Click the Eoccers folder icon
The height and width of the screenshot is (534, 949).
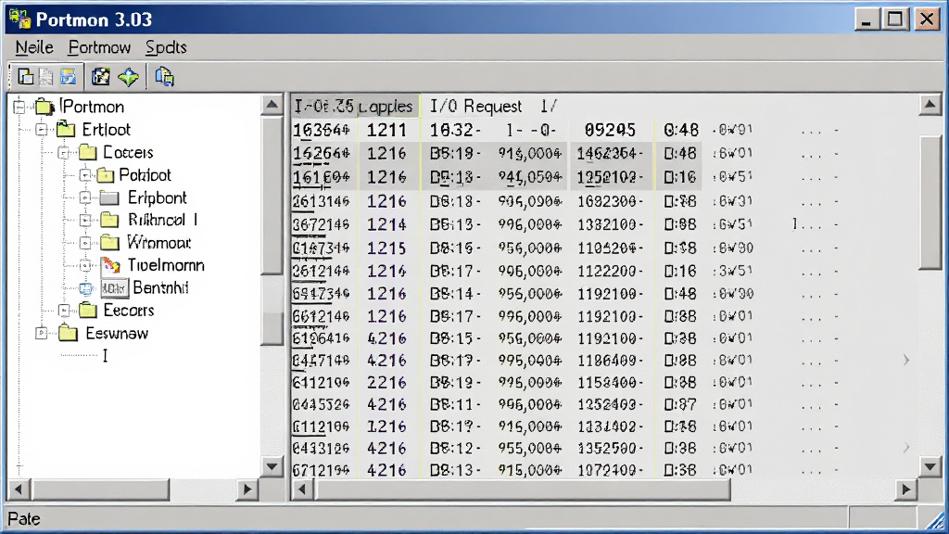tap(88, 152)
